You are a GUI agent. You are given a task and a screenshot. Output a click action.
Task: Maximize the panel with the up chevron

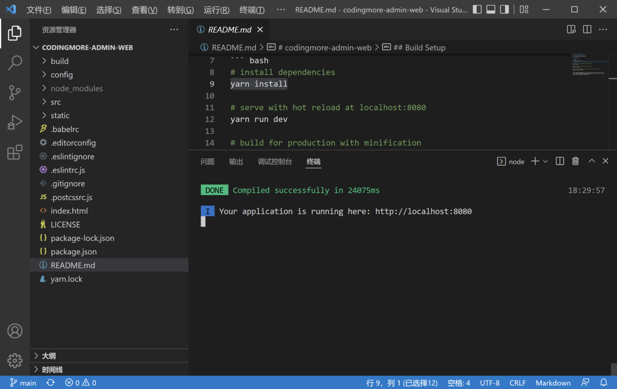click(x=592, y=161)
